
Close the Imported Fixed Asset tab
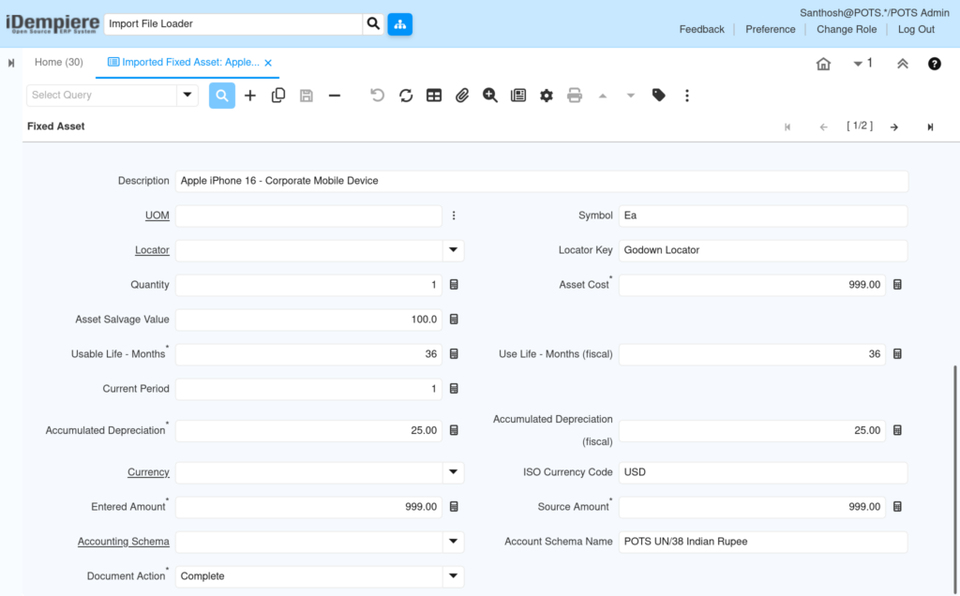[268, 63]
